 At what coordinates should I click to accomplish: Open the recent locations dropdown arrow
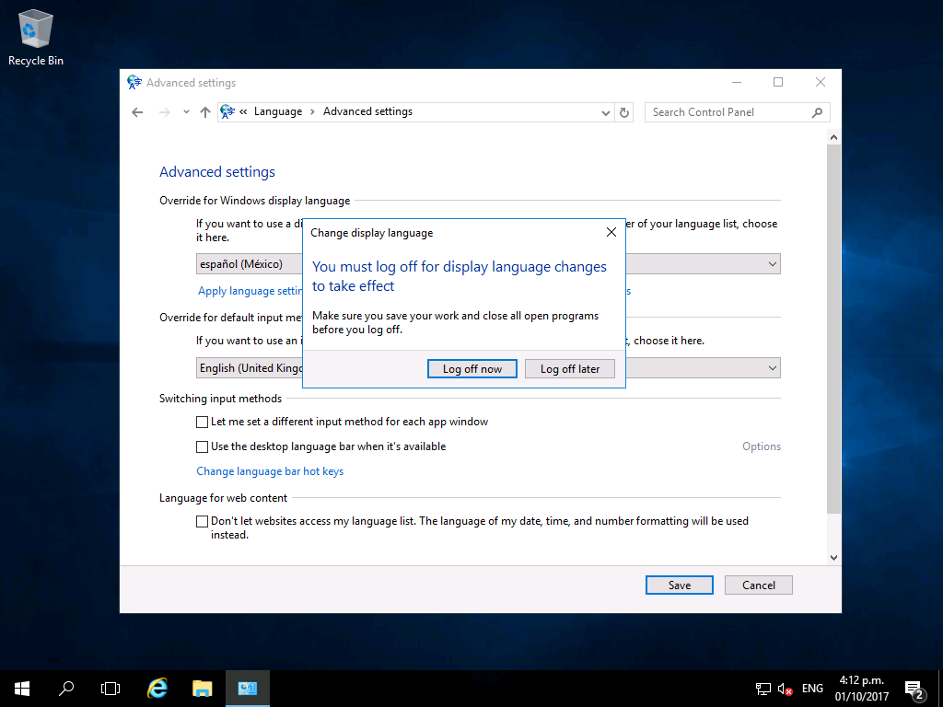pyautogui.click(x=186, y=112)
